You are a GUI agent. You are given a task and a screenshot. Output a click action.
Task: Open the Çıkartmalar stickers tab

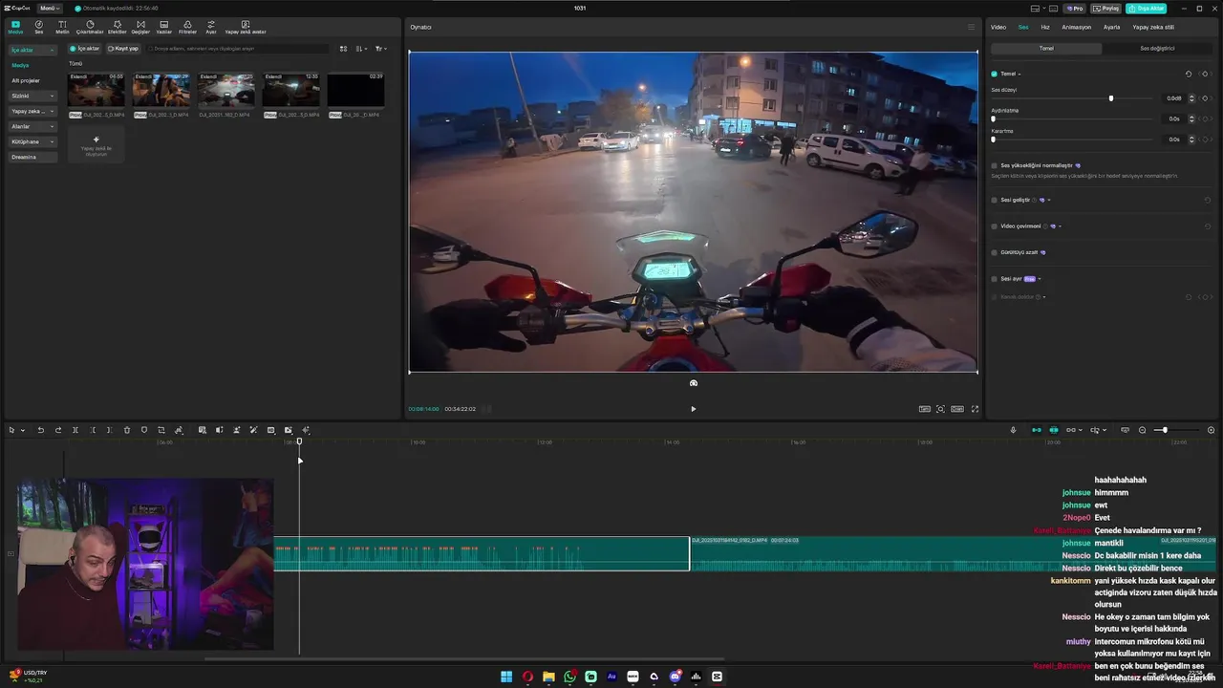[90, 27]
